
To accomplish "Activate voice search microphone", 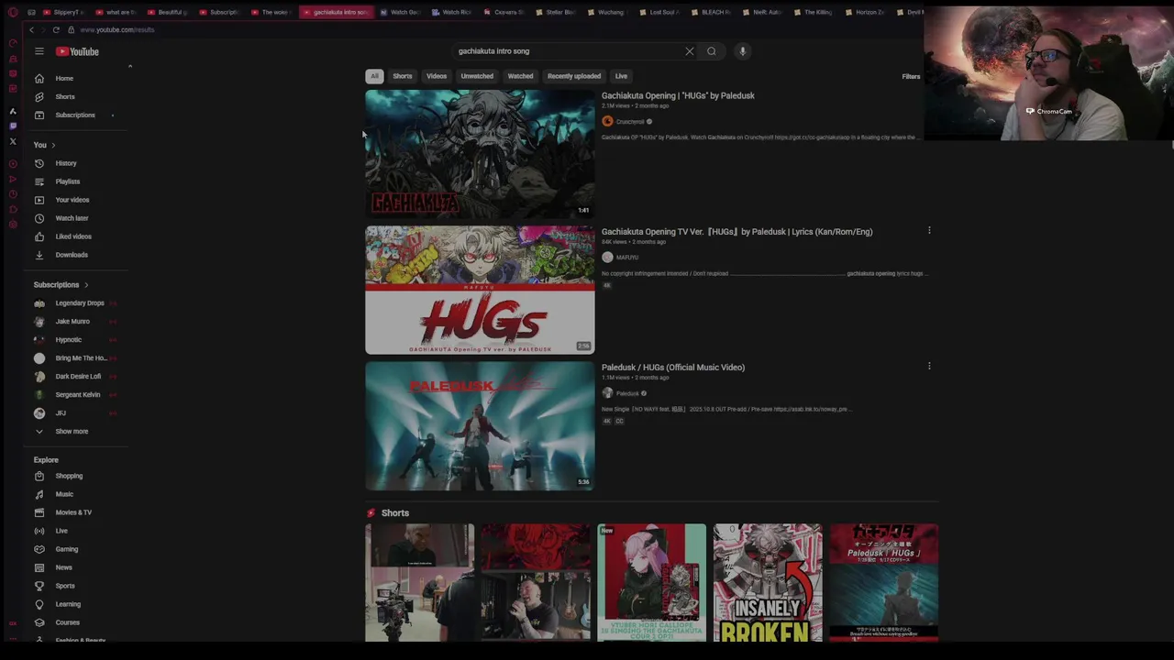I will [x=743, y=51].
